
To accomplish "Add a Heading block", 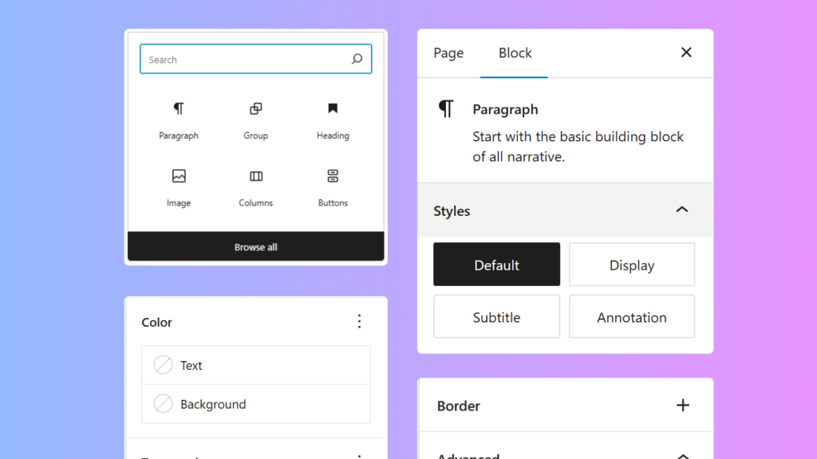I will coord(333,120).
